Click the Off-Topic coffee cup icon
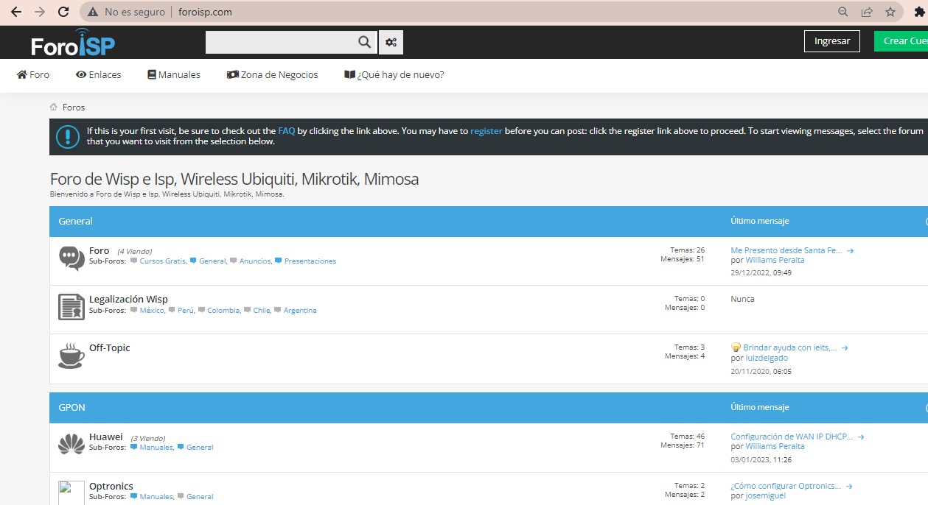 (71, 355)
